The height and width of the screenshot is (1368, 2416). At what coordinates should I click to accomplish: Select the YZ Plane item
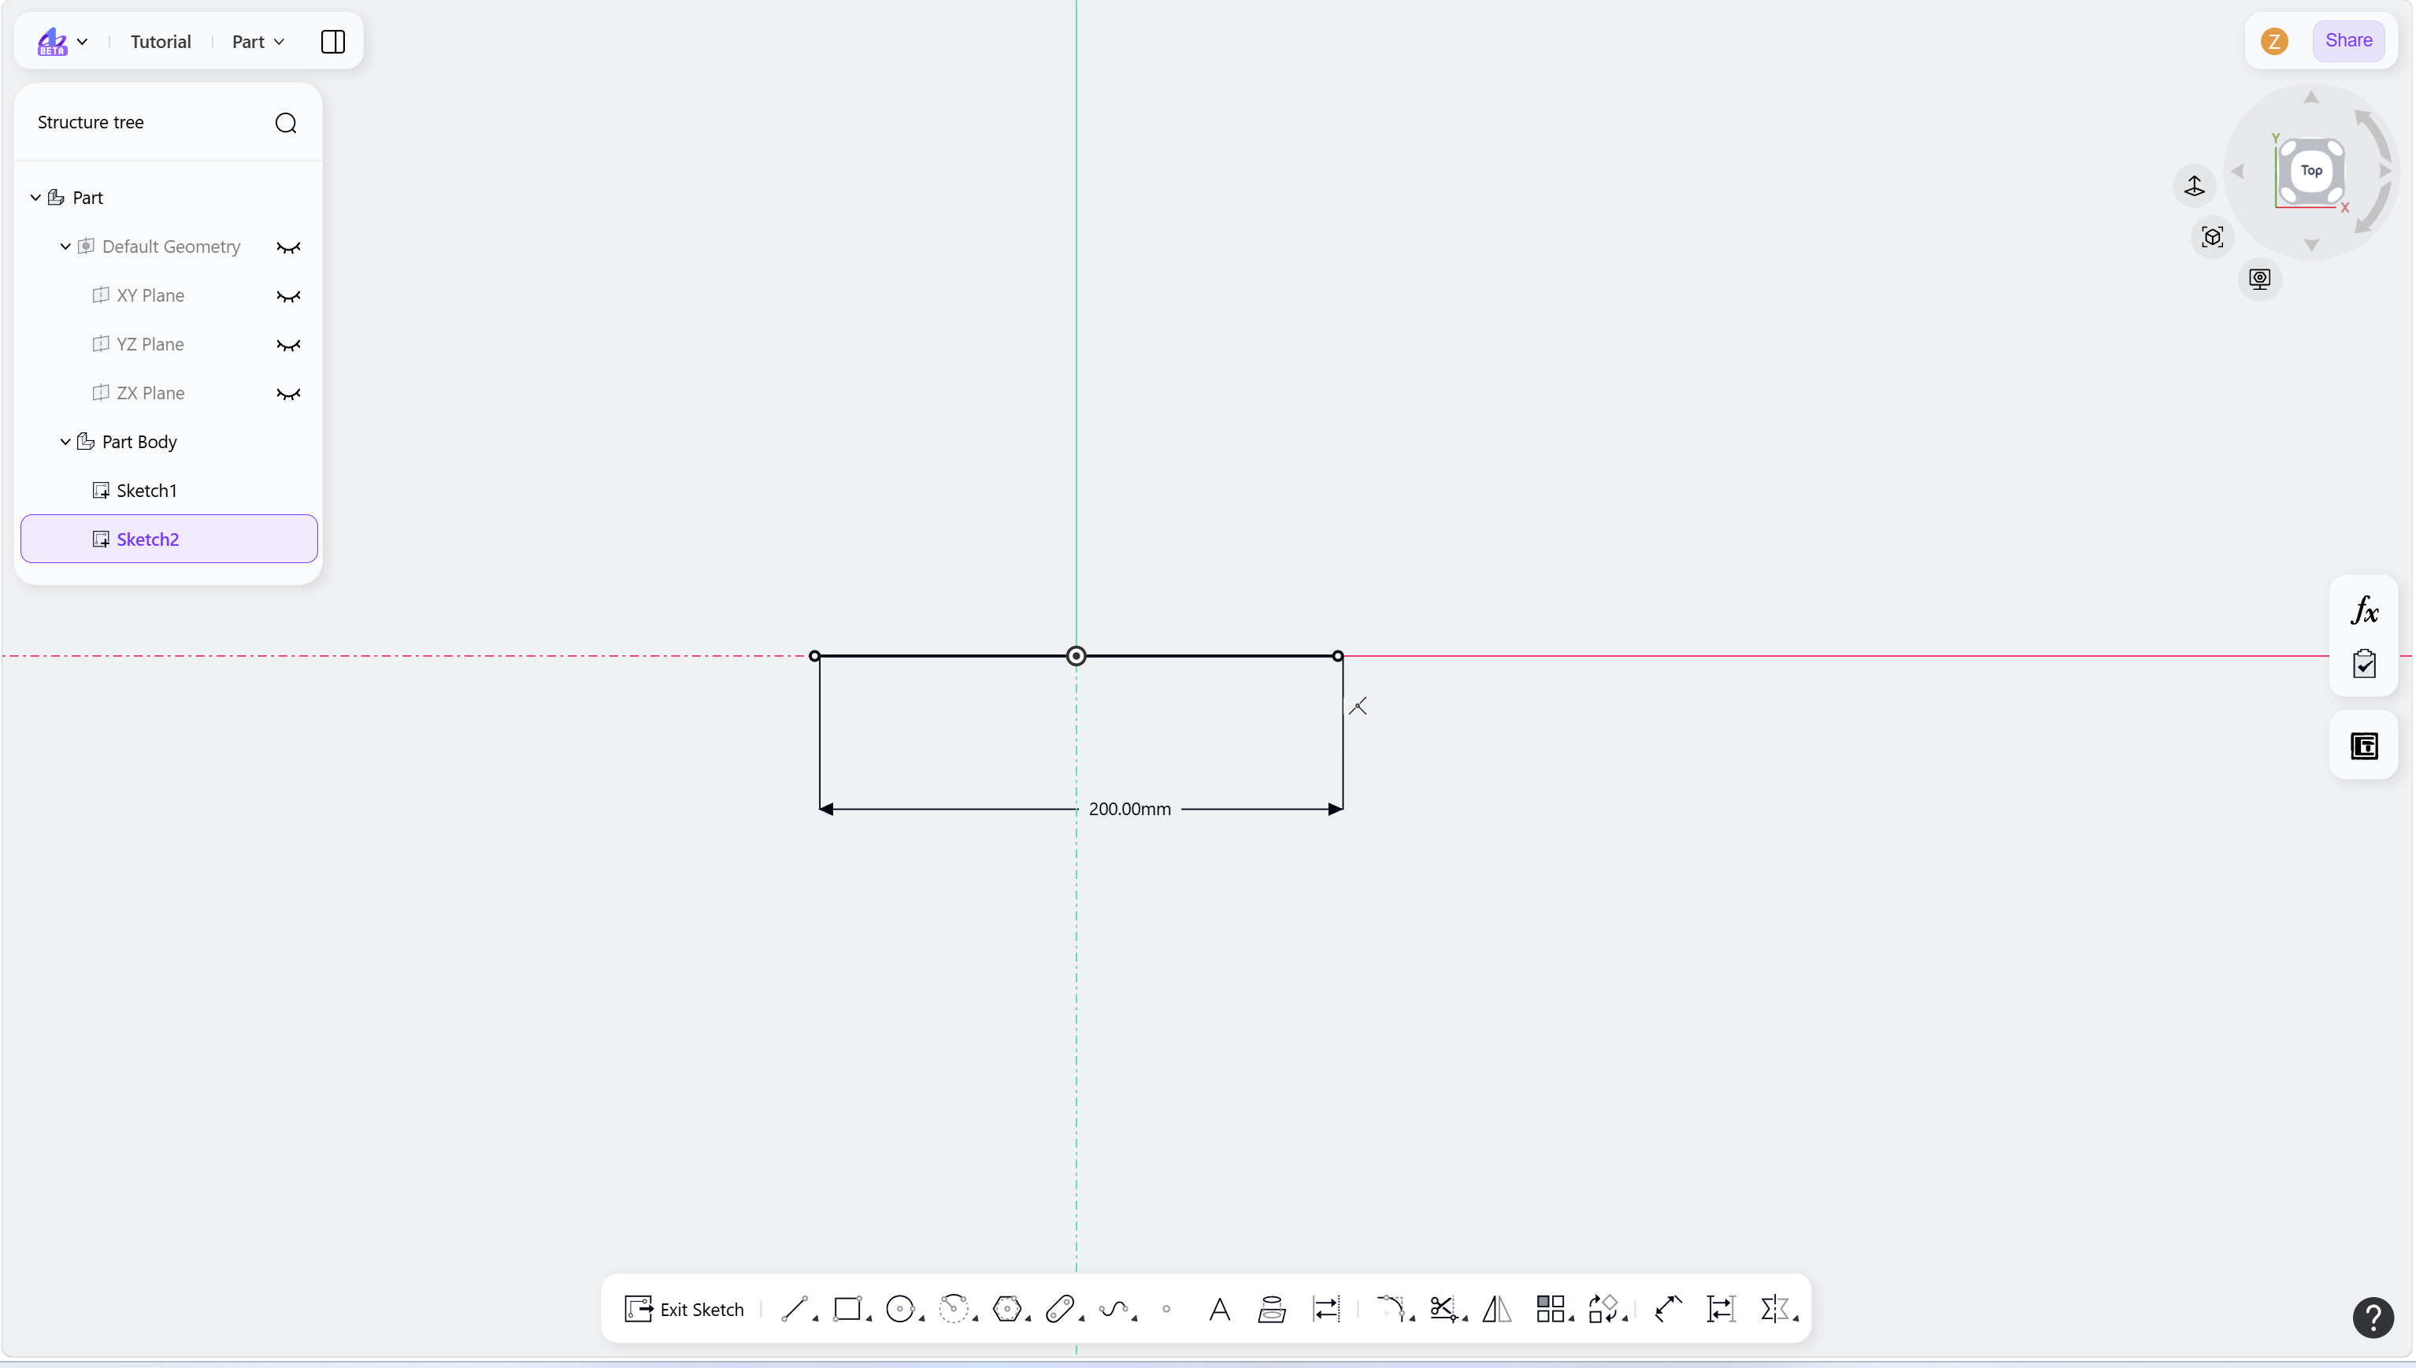point(150,344)
